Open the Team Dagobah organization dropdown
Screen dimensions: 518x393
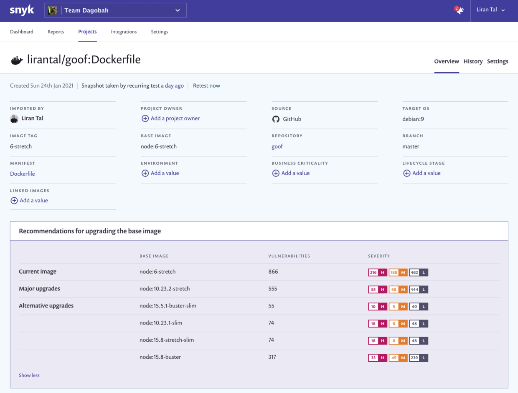[x=115, y=10]
